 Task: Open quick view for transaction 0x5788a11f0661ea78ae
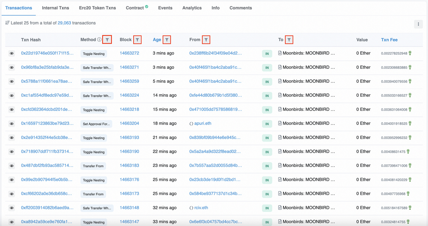pos(12,81)
